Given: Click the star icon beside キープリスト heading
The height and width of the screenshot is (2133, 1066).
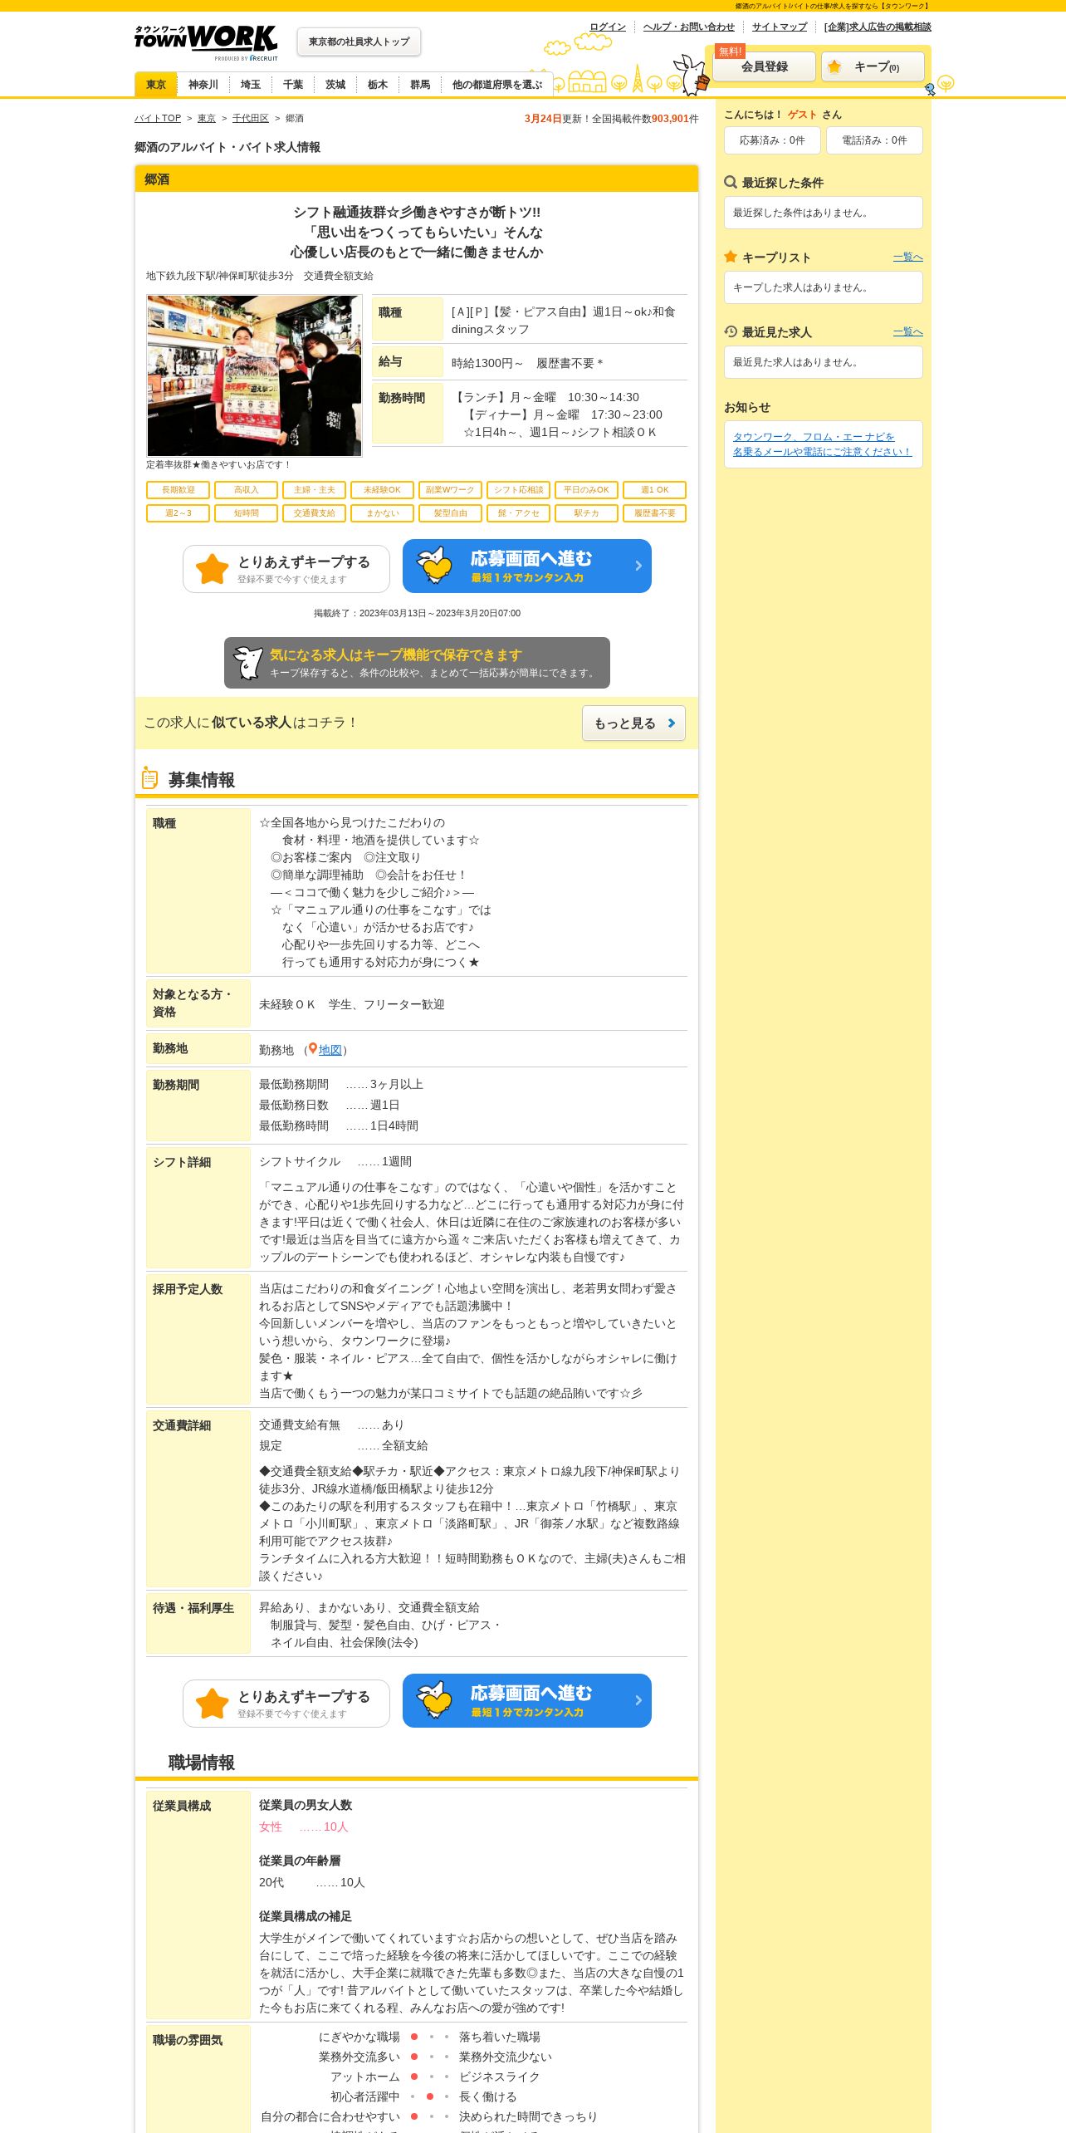Looking at the screenshot, I should pos(731,257).
